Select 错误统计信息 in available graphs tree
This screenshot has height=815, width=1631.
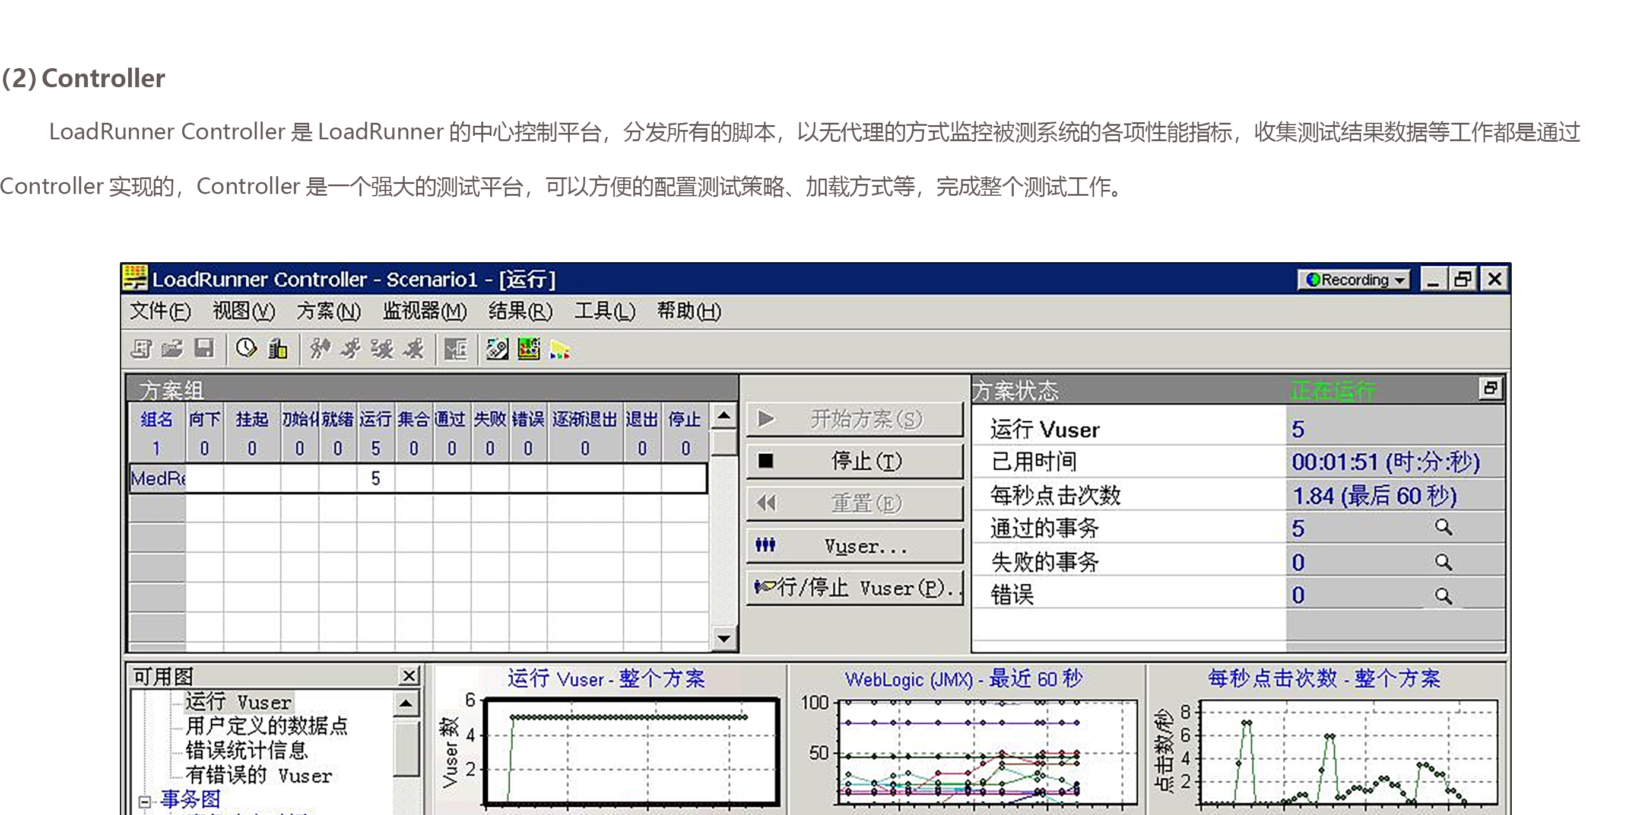tap(246, 750)
